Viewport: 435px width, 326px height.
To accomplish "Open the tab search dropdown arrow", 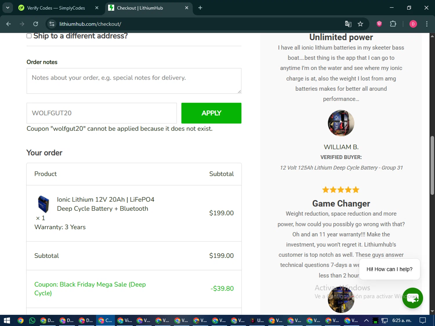I will click(x=8, y=8).
